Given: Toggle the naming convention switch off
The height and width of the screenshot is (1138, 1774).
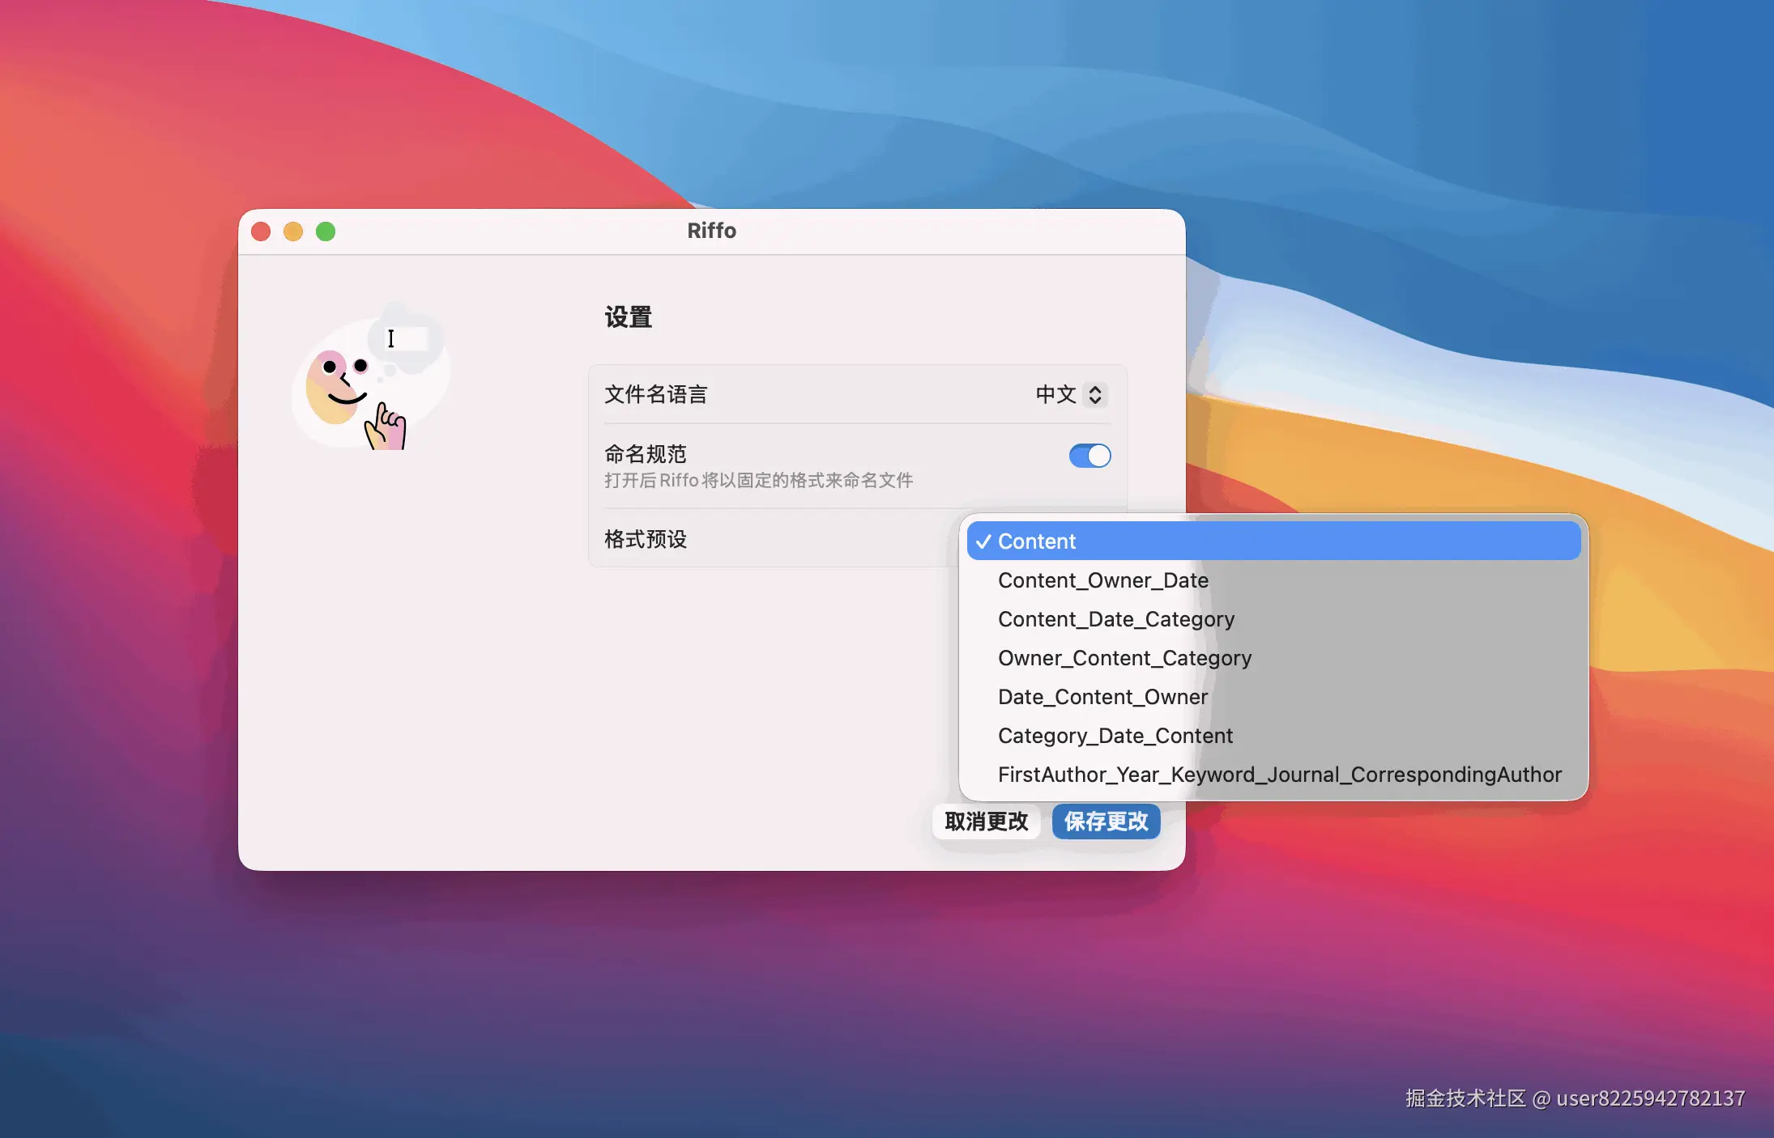Looking at the screenshot, I should (x=1089, y=456).
